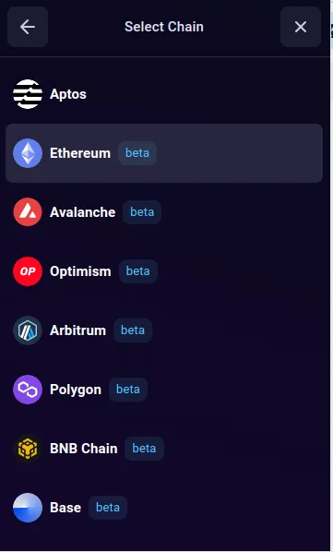Screen dimensions: 333x552
Task: Click the red Avalanche logo icon
Action: (28, 212)
